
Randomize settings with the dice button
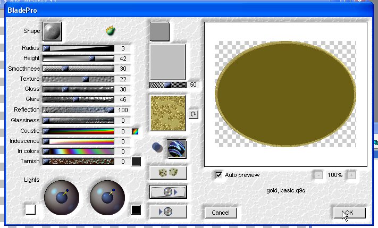169,173
